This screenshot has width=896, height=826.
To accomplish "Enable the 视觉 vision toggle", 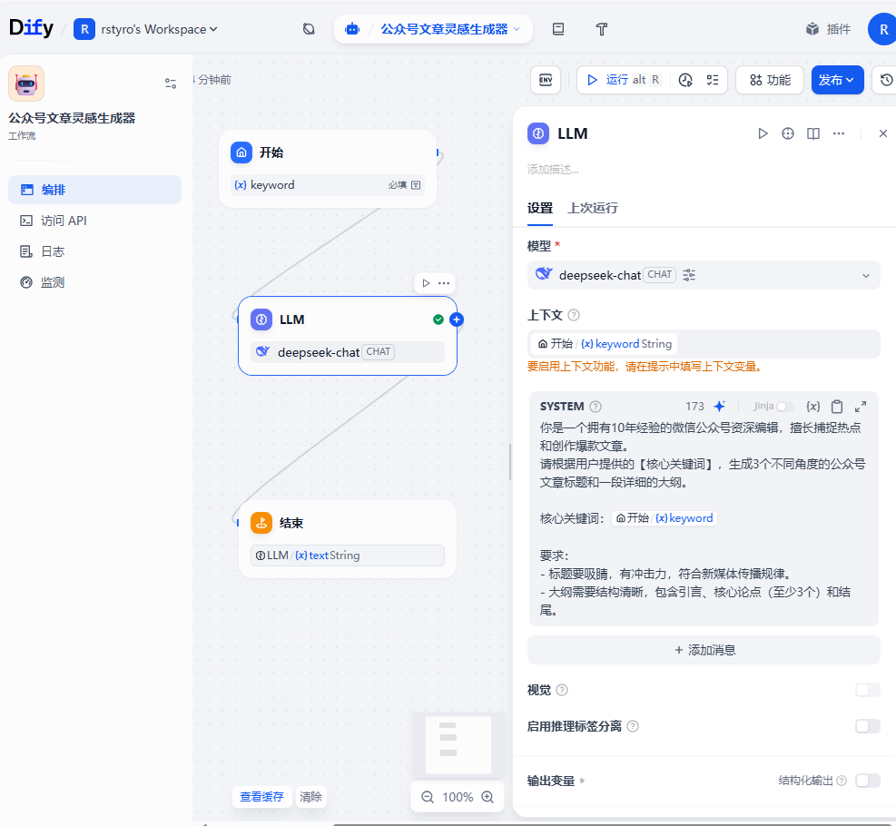I will click(867, 690).
